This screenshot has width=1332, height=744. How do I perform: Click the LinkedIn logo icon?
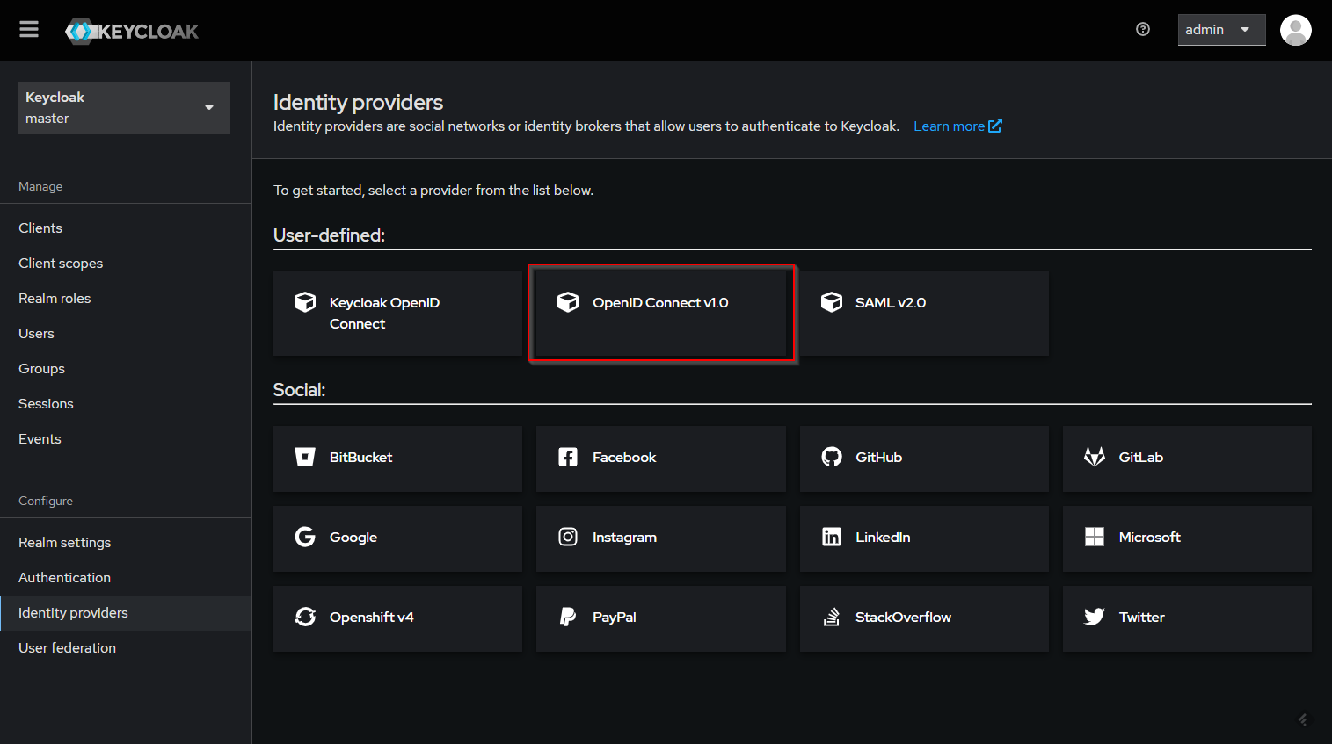pos(831,537)
